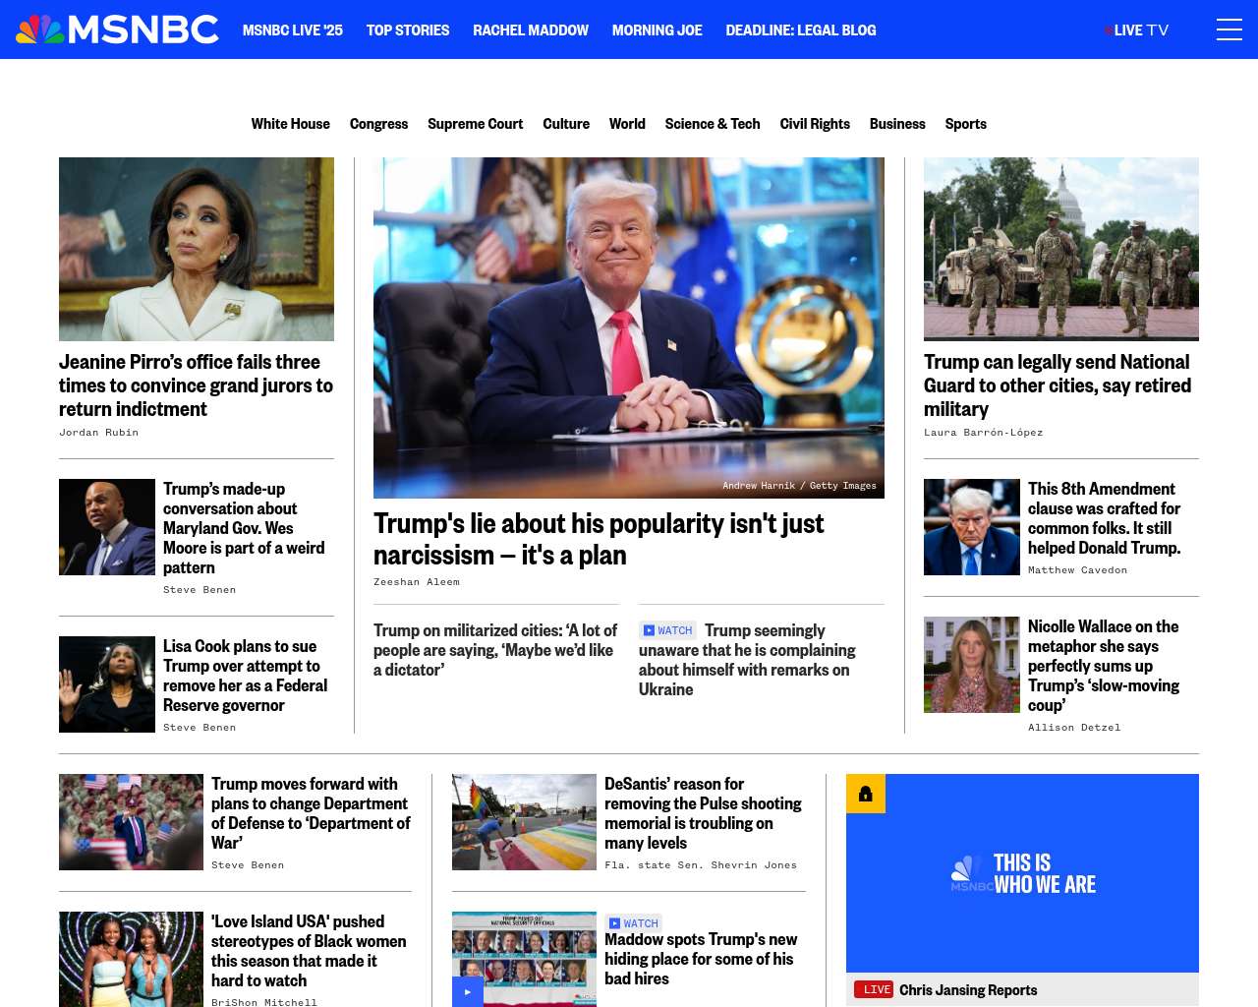Open the Rachel Maddow menu item
The height and width of the screenshot is (1007, 1258).
tap(531, 30)
